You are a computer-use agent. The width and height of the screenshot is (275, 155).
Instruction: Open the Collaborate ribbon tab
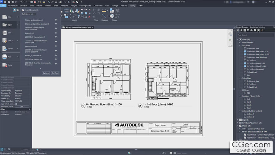pyautogui.click(x=98, y=6)
